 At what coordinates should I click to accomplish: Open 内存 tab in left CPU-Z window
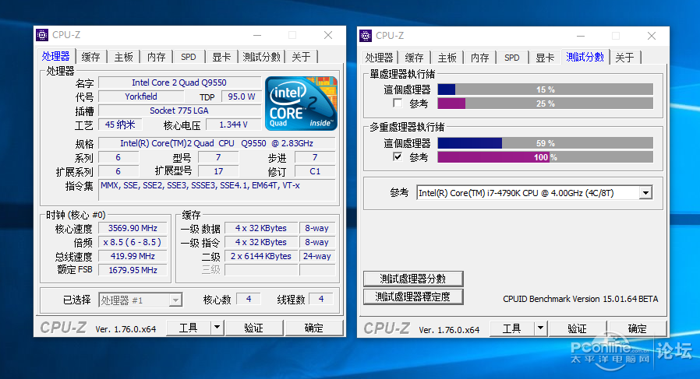pyautogui.click(x=156, y=57)
